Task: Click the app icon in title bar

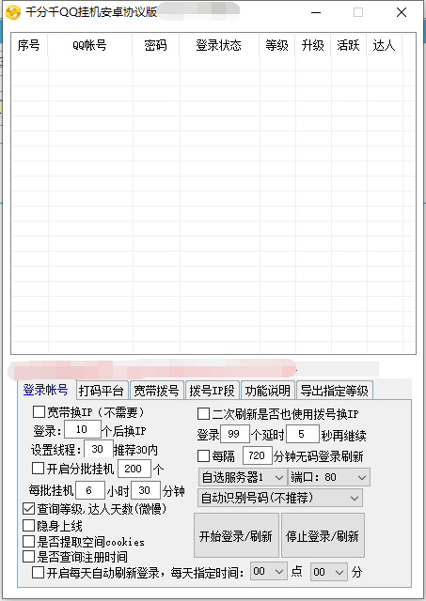Action: tap(13, 12)
